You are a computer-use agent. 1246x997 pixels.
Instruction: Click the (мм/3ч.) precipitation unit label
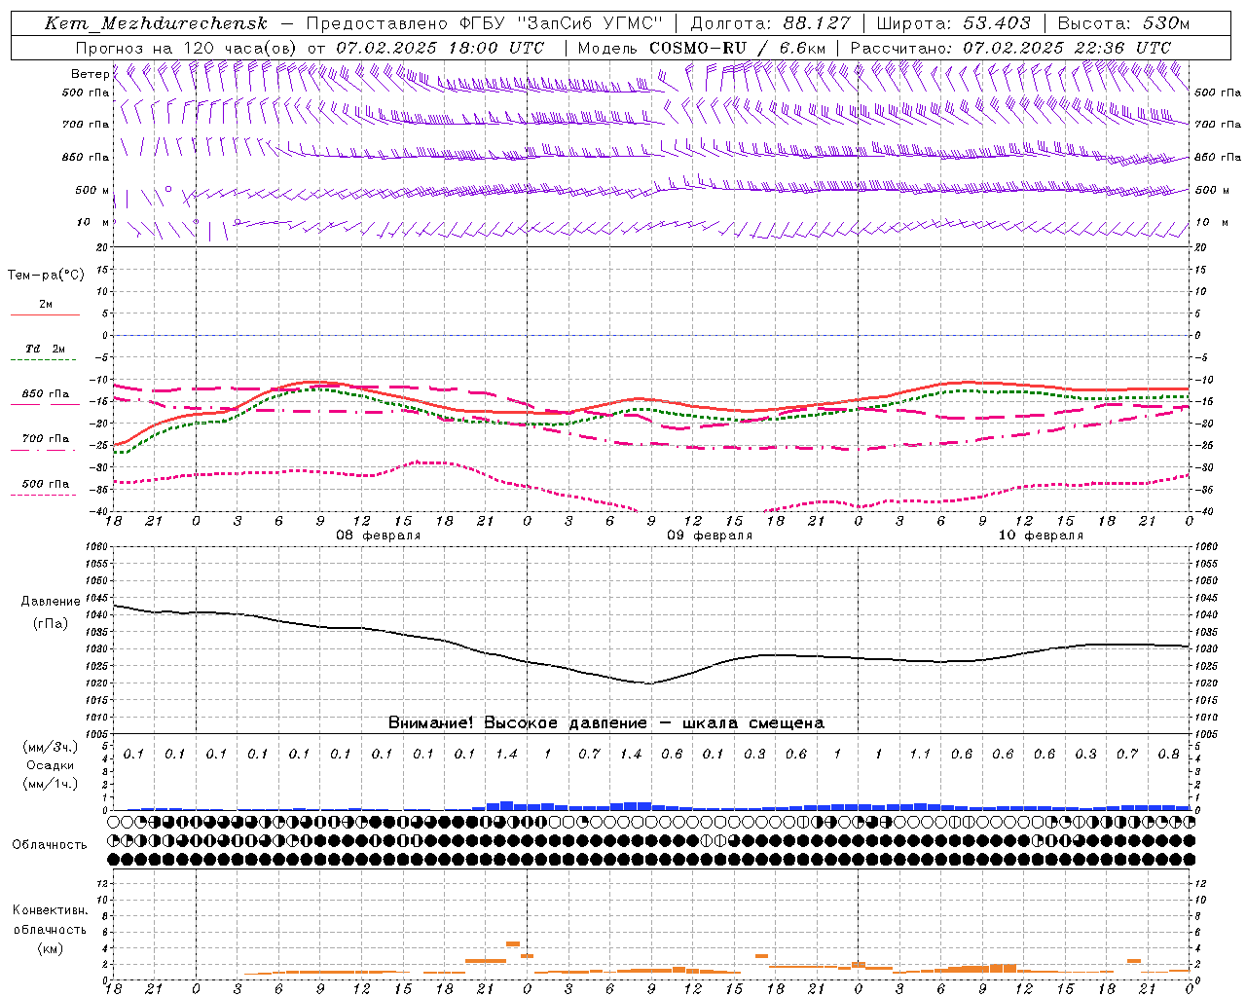[51, 747]
